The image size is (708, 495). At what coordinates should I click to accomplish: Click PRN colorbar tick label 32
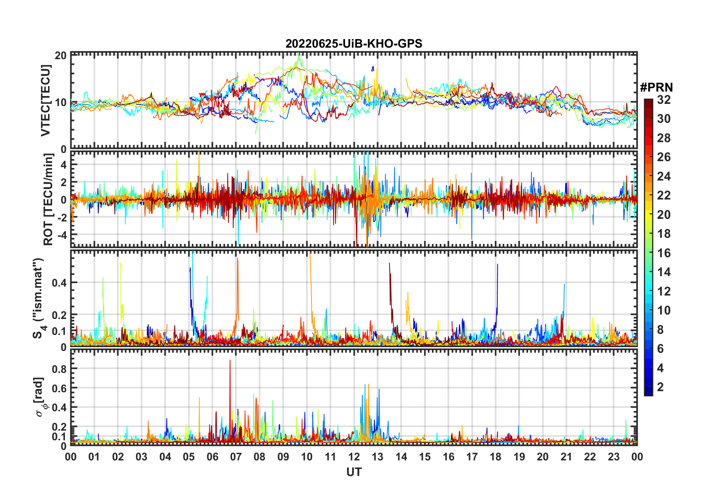(664, 100)
